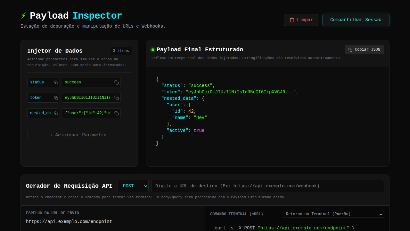
Task: Click the "token" JSON line
Action: pos(230,92)
